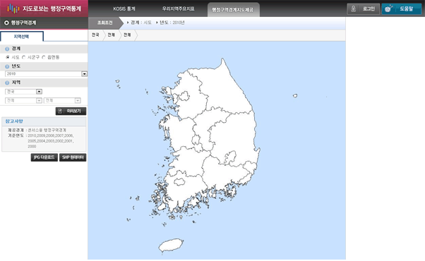
Task: Click Ulleungdo island east of the mainland
Action: tap(295, 95)
